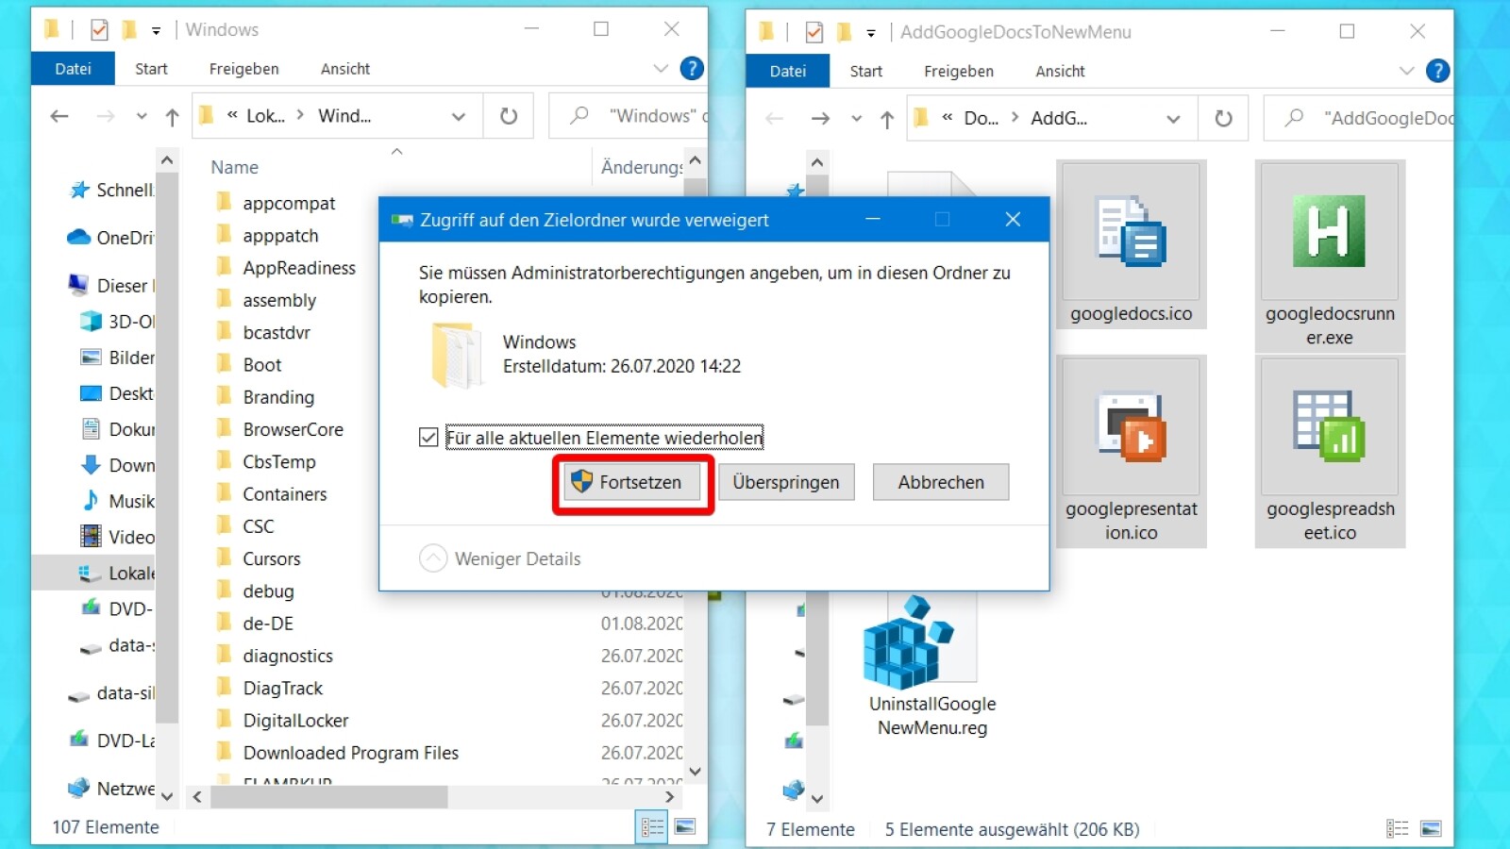Screen dimensions: 1510x849
Task: Select Netzwerk in navigation pane
Action: pyautogui.click(x=111, y=789)
